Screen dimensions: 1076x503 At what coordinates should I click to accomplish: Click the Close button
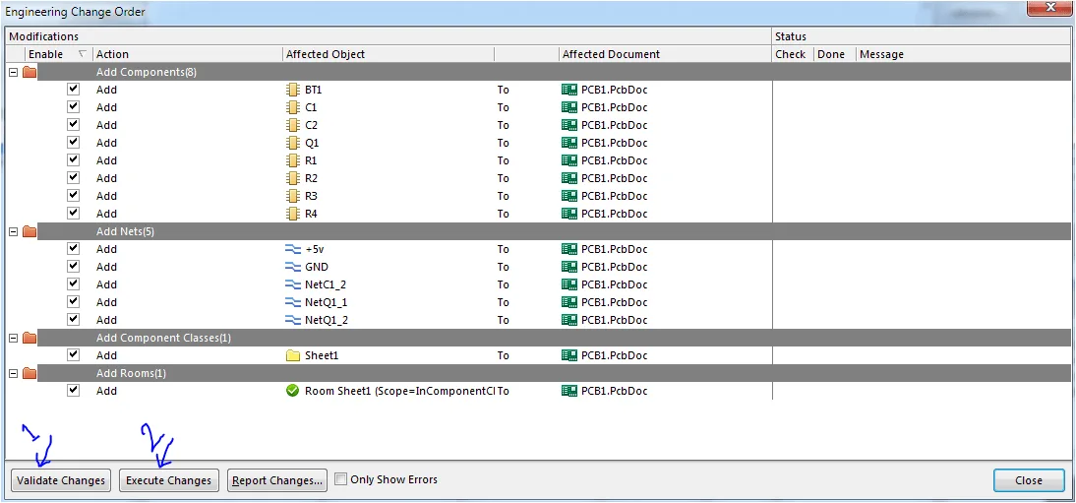(1029, 480)
